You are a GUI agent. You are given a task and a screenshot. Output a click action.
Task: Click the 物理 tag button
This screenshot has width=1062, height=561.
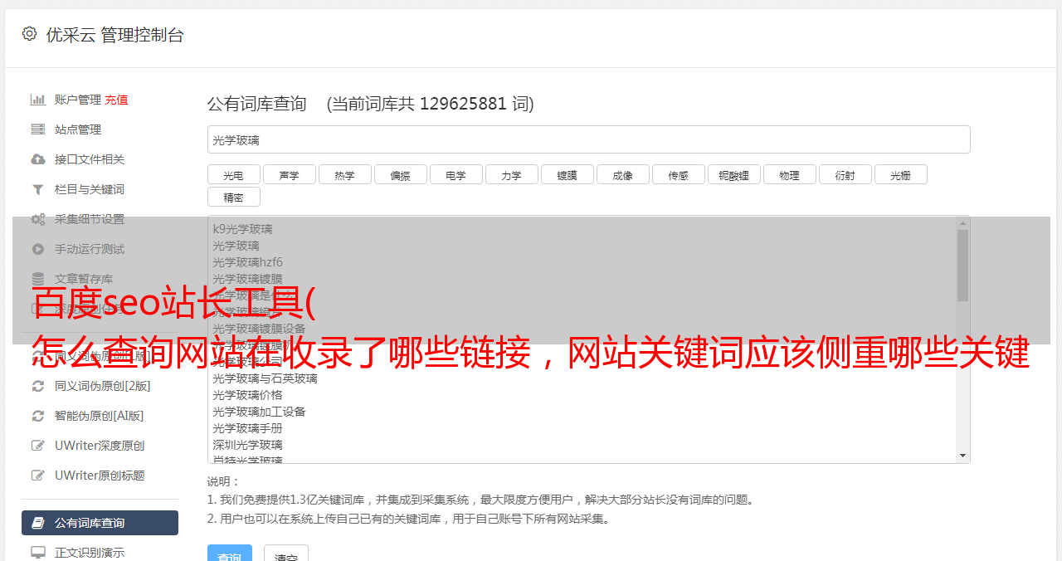[789, 174]
